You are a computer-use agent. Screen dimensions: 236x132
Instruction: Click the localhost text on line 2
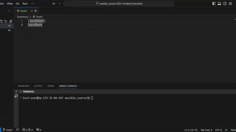tap(35, 25)
